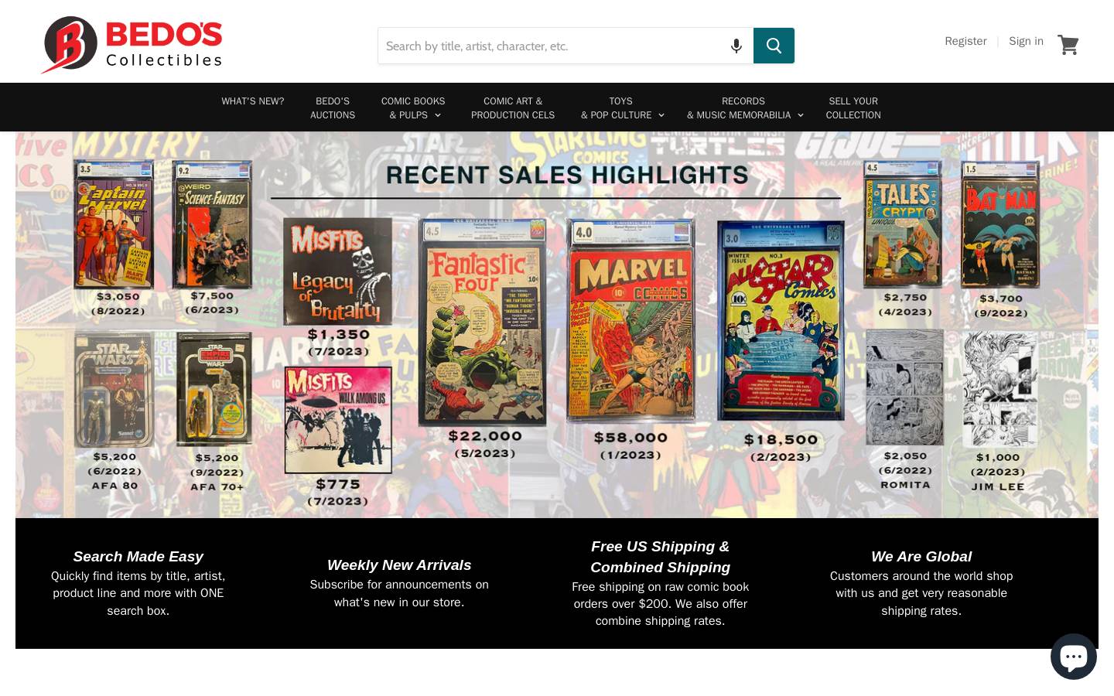Click Tales from the Crypt comic
This screenshot has height=696, width=1114.
coord(903,223)
